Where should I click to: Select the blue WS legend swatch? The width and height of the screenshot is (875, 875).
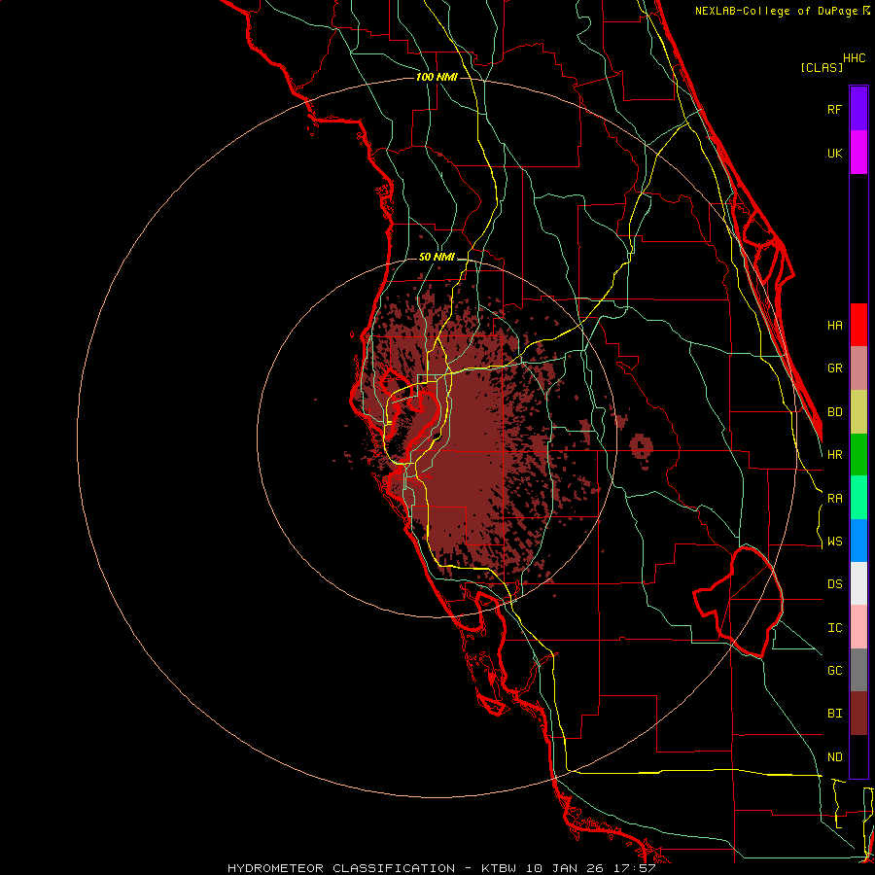858,541
